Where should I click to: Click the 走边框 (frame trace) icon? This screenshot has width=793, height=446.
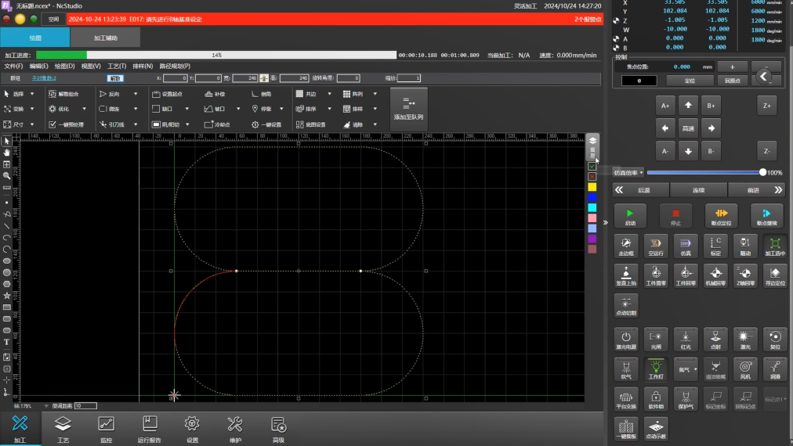pos(626,246)
